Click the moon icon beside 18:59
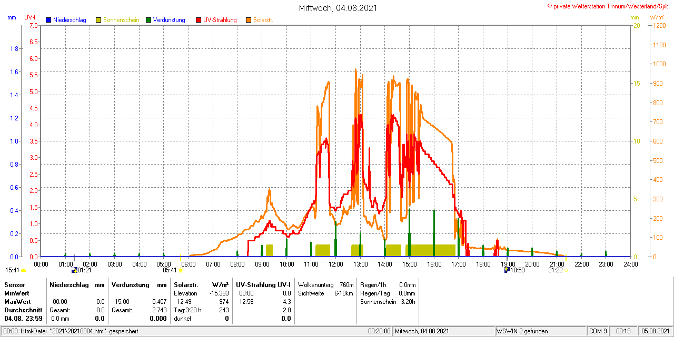Screen dimensions: 674x337 click(507, 270)
